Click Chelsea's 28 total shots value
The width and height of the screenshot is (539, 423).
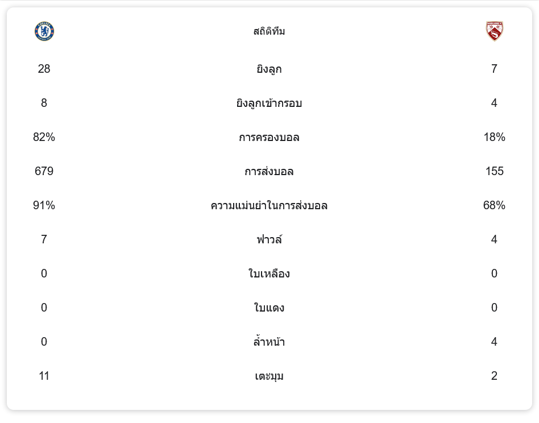click(x=44, y=69)
